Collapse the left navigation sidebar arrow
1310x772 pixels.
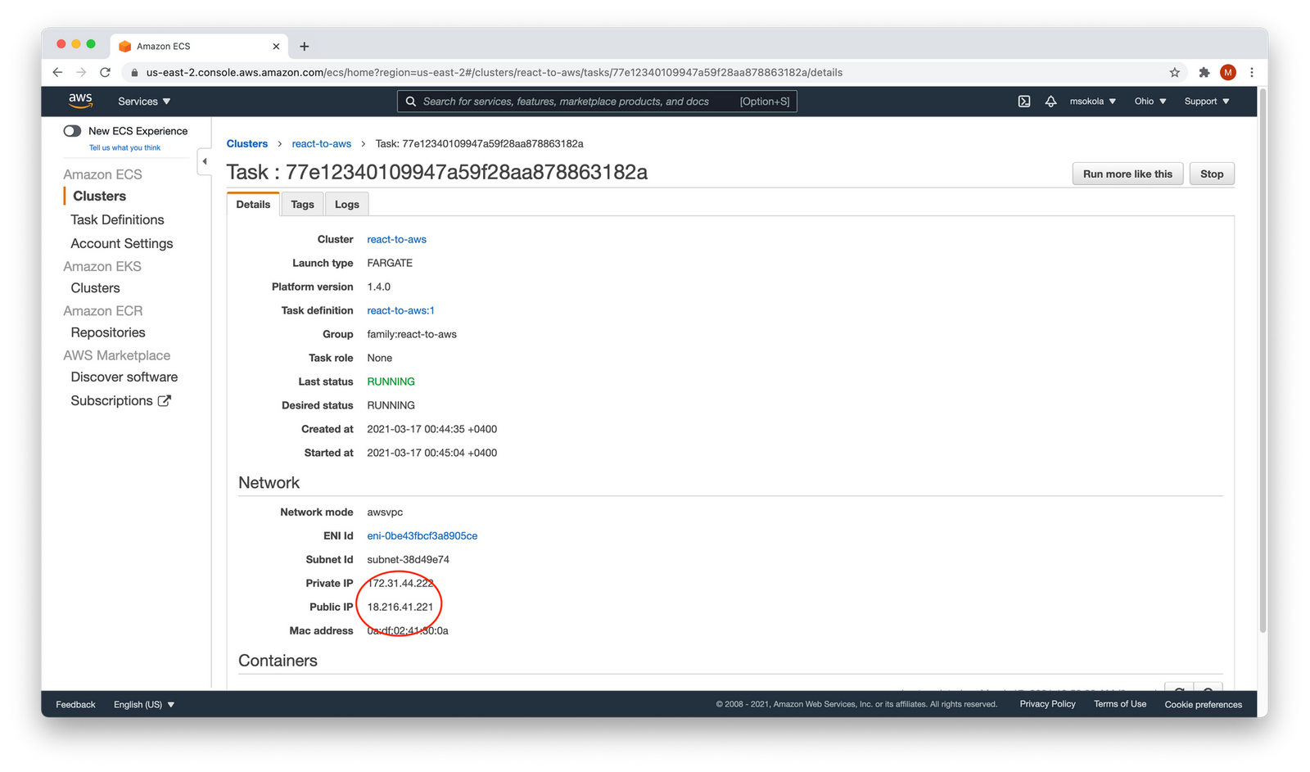205,161
